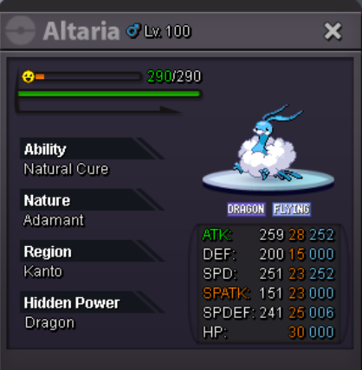Click the Pokeball icon beside Altaria's name
This screenshot has width=362, height=370.
coord(21,30)
